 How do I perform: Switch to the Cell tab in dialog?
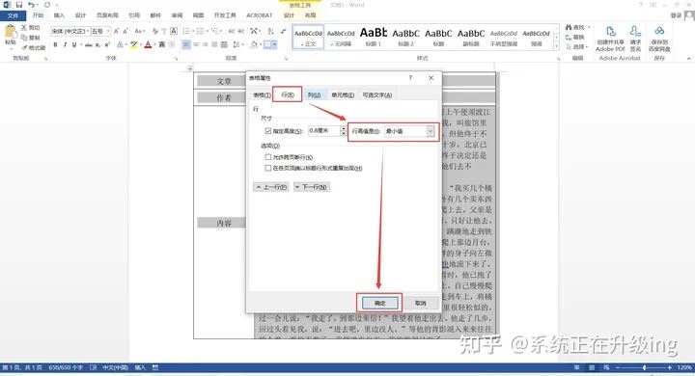tap(343, 95)
